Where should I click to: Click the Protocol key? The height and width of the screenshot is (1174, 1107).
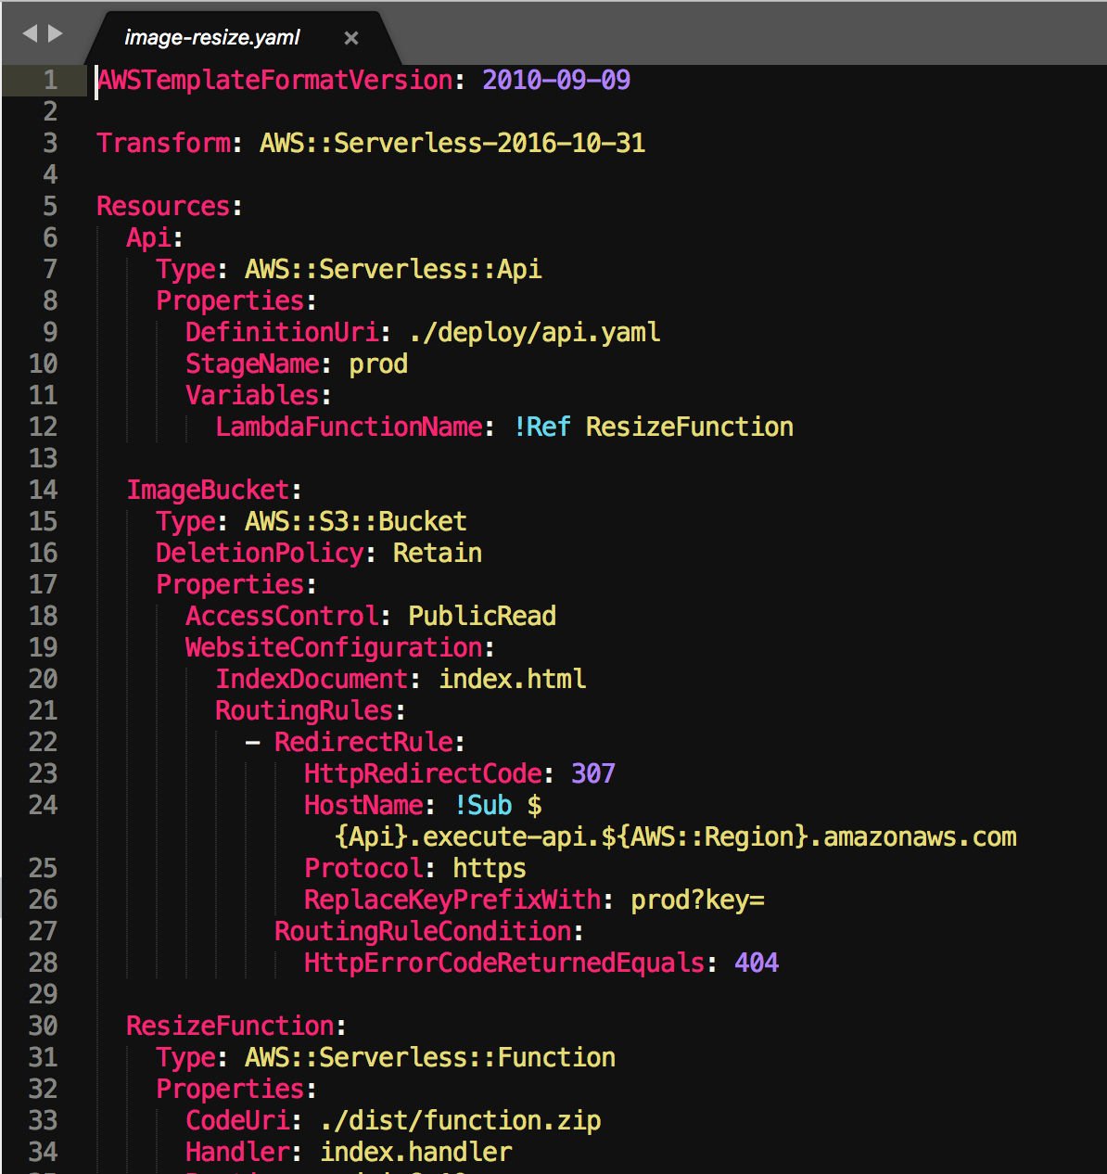[x=363, y=868]
